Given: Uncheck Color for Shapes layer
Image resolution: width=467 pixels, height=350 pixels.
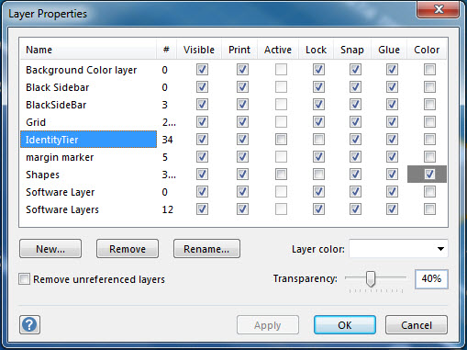Looking at the screenshot, I should point(429,175).
